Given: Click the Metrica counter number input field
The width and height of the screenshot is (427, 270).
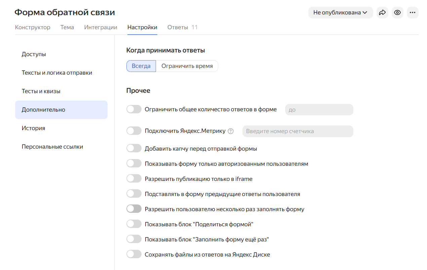Looking at the screenshot, I should tap(298, 131).
